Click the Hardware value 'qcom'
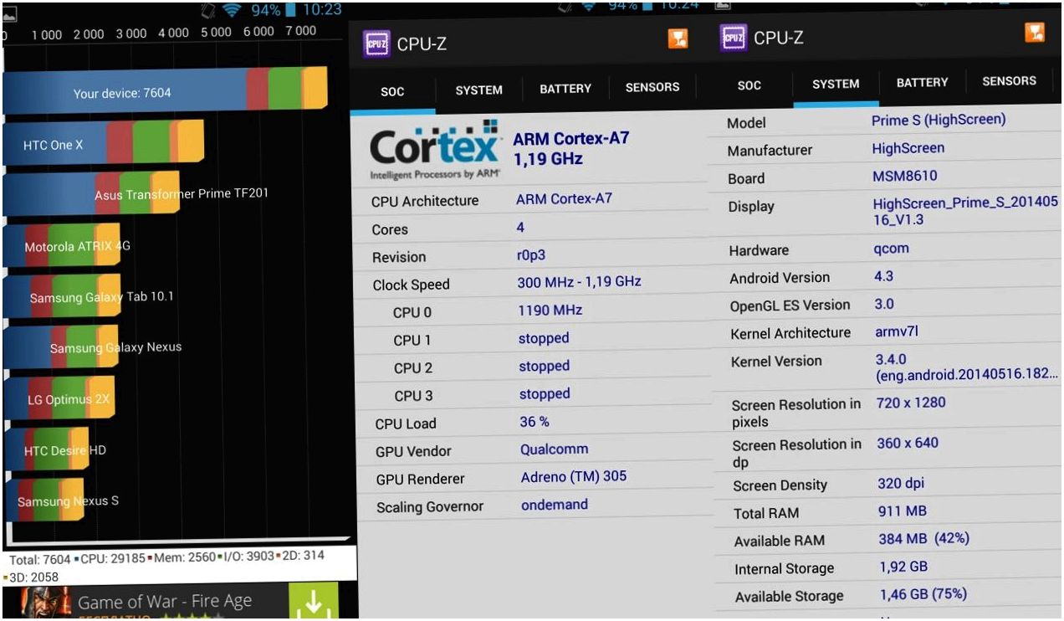The width and height of the screenshot is (1064, 621). pyautogui.click(x=891, y=249)
